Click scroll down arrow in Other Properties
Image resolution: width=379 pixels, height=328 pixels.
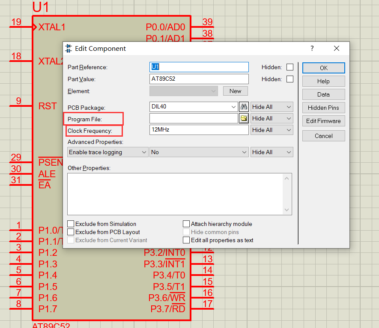point(286,210)
